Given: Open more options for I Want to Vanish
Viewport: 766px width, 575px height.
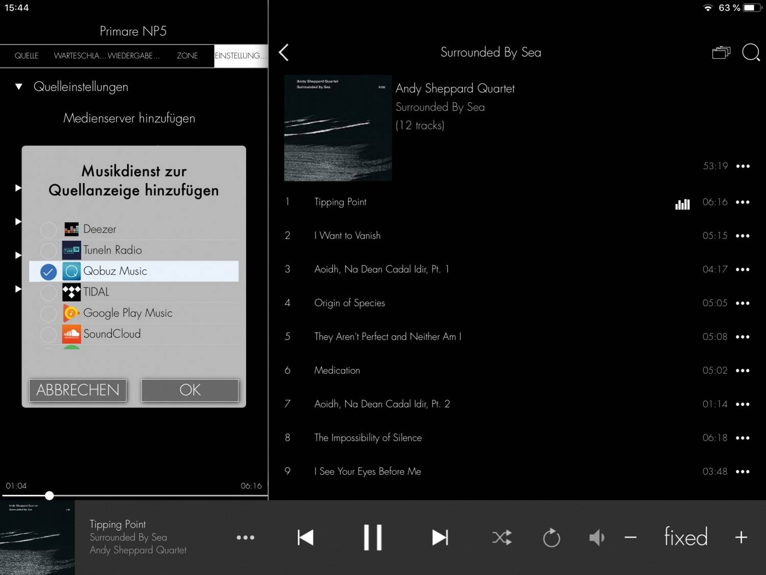Looking at the screenshot, I should (x=743, y=236).
